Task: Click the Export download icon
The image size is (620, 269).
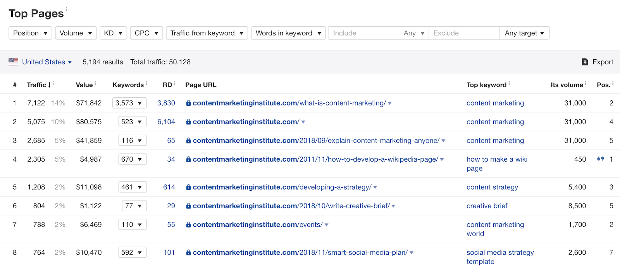Action: click(585, 62)
